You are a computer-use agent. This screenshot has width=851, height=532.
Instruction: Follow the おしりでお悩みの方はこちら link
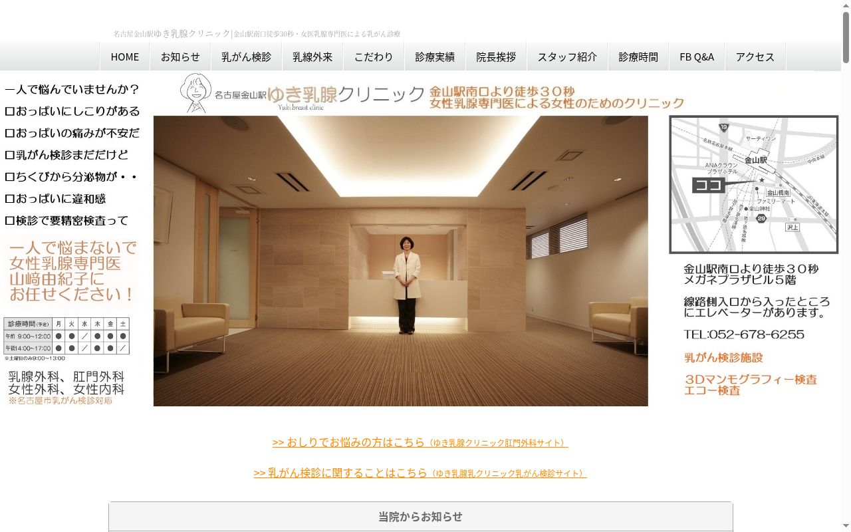tap(420, 442)
